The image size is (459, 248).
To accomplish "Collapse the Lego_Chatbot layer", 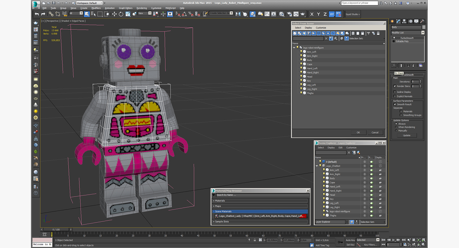I will pos(317,166).
